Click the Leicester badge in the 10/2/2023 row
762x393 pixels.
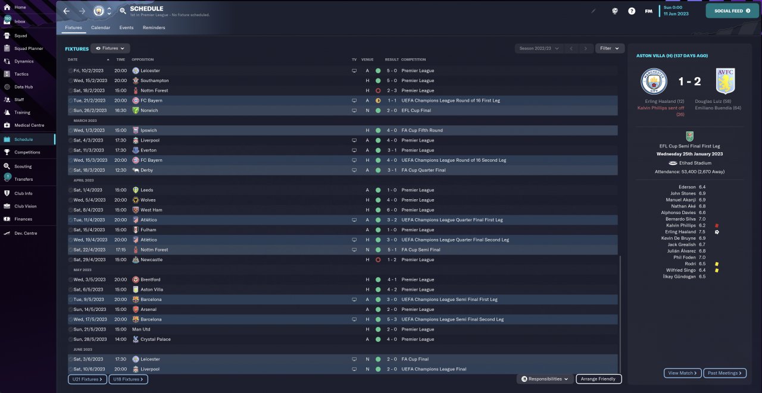136,71
